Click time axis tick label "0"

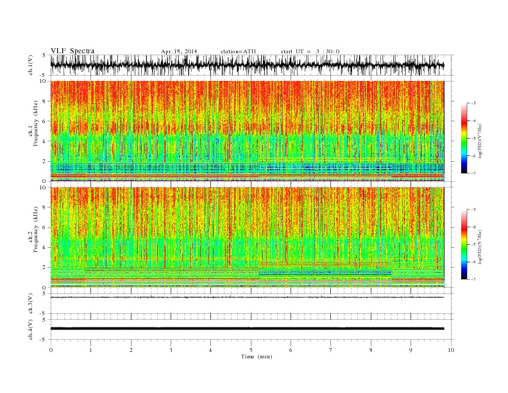[x=51, y=350]
